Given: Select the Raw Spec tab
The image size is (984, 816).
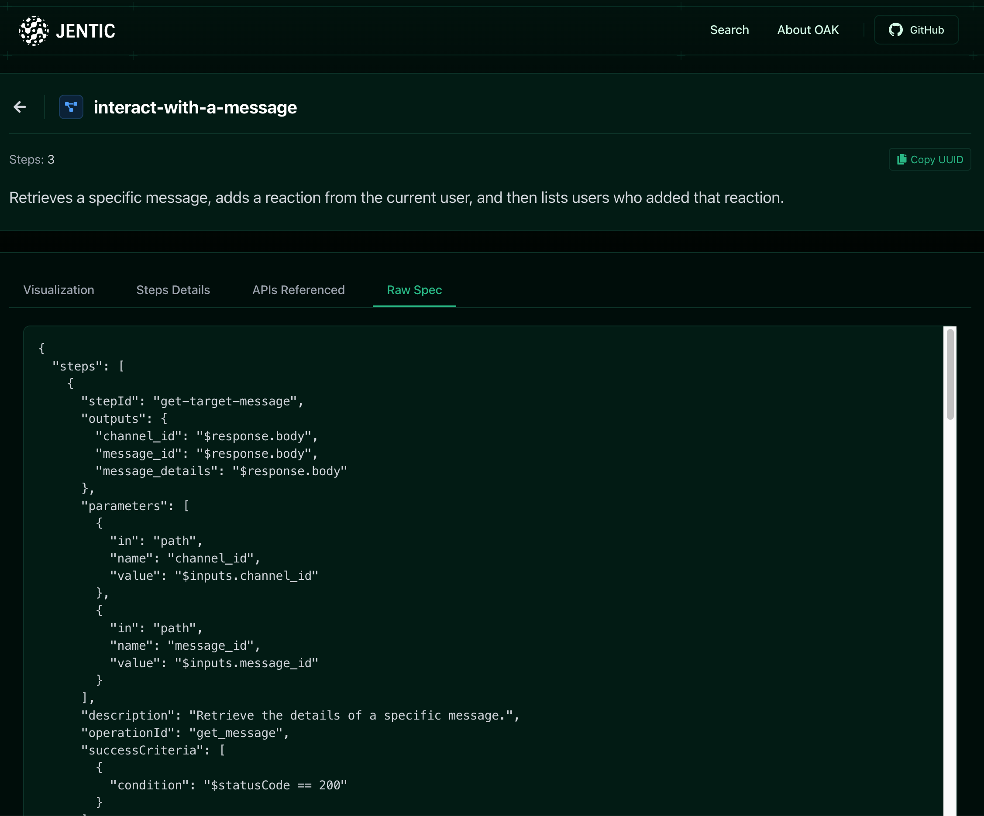Looking at the screenshot, I should 414,290.
